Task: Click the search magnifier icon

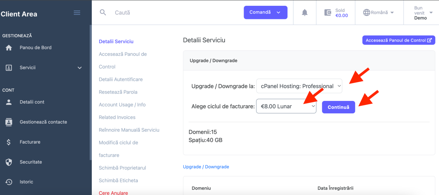Action: [103, 12]
